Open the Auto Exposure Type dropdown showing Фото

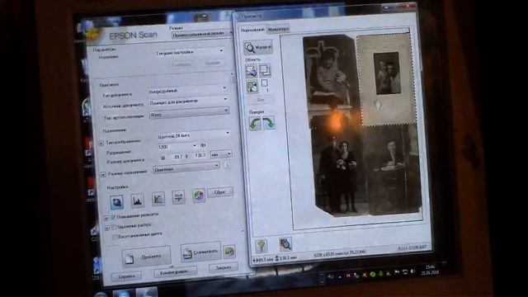click(x=189, y=112)
